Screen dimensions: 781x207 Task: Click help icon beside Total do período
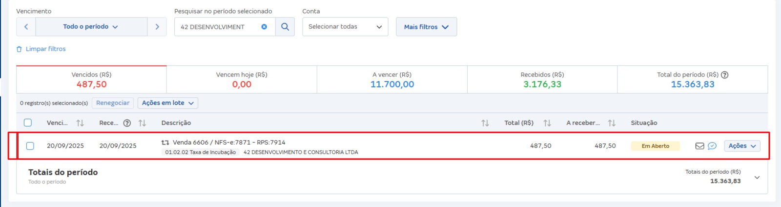tap(725, 75)
